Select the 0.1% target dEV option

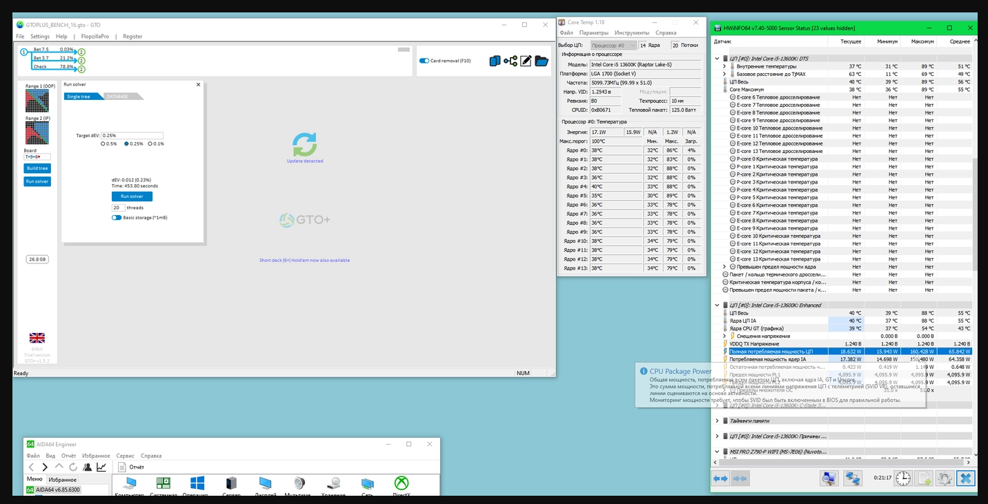pos(151,143)
